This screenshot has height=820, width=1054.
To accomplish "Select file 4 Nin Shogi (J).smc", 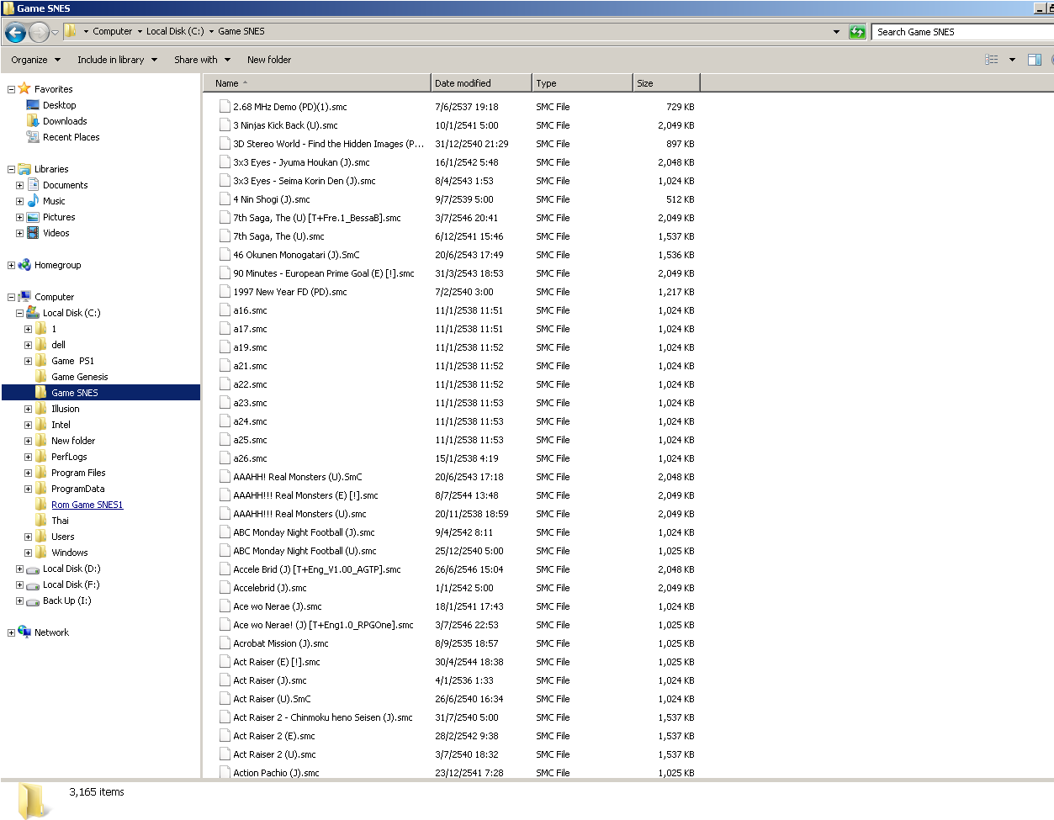I will tap(272, 199).
